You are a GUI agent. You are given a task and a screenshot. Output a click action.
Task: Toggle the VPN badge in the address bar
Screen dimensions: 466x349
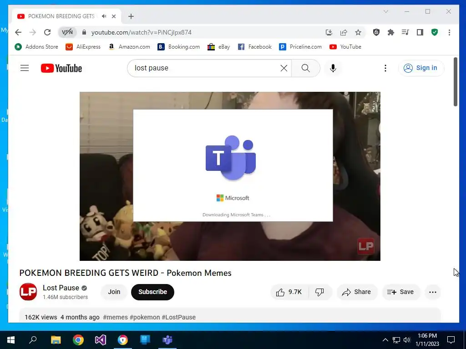pyautogui.click(x=67, y=32)
